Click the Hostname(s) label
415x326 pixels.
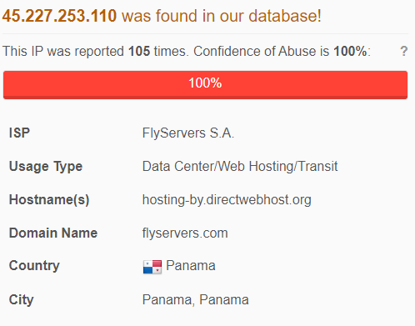click(49, 200)
